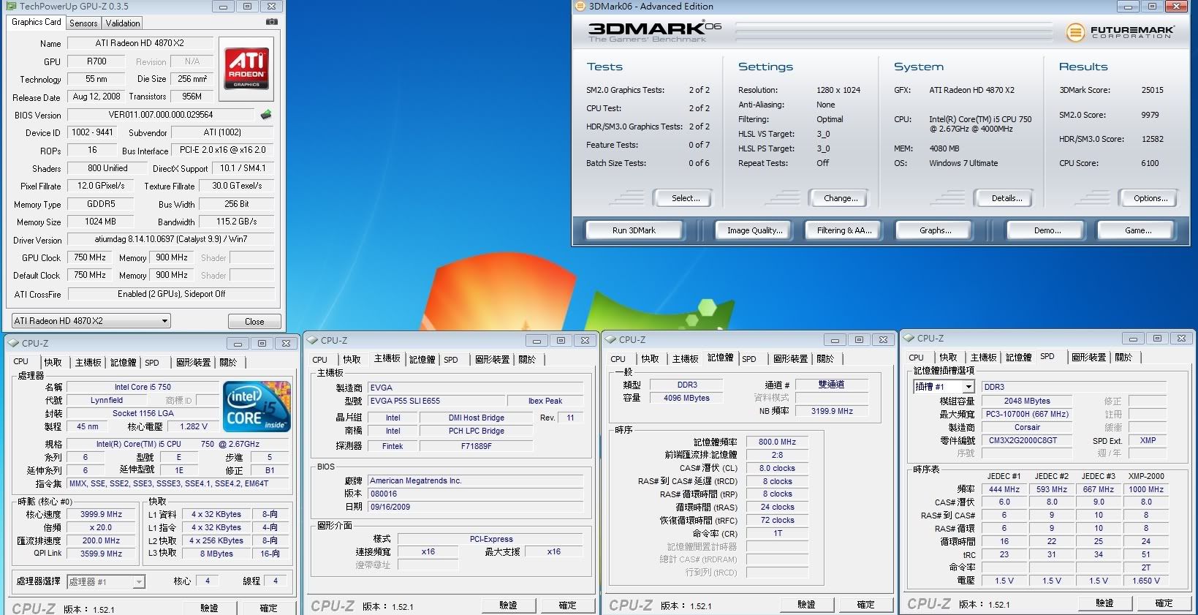1198x615 pixels.
Task: Click the ATI Radeon Graphics logo
Action: pos(246,68)
